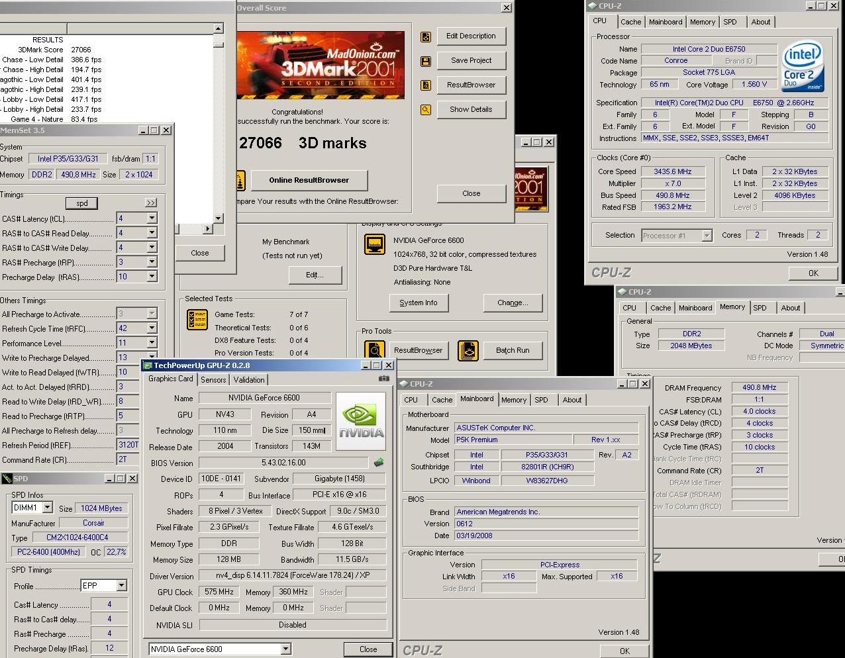
Task: Open the Cache tab in top CPU-Z
Action: pos(630,22)
